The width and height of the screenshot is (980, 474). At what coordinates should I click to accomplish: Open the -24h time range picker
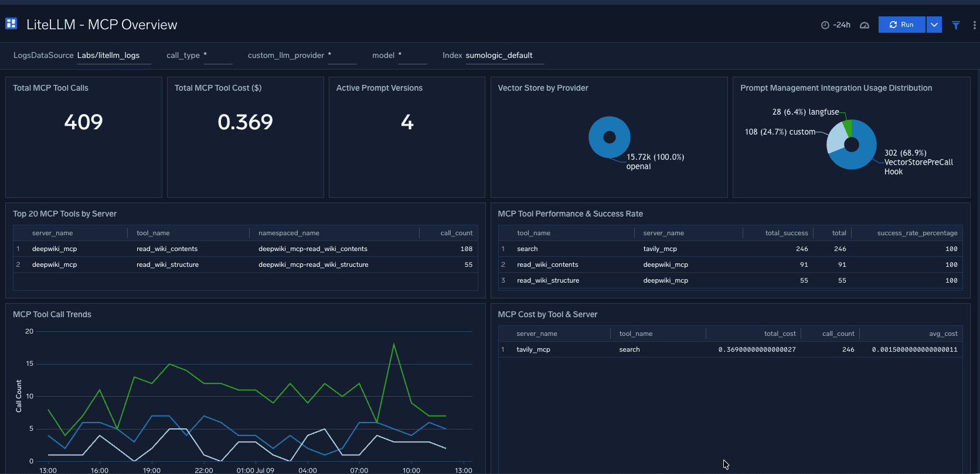point(836,25)
